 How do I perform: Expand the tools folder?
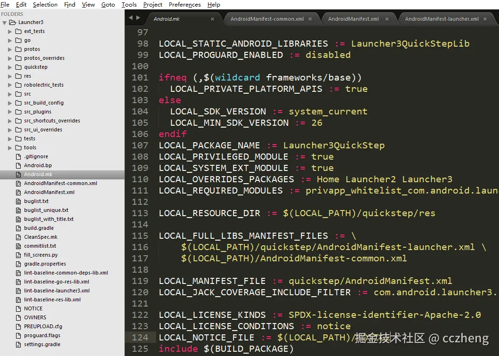click(10, 148)
